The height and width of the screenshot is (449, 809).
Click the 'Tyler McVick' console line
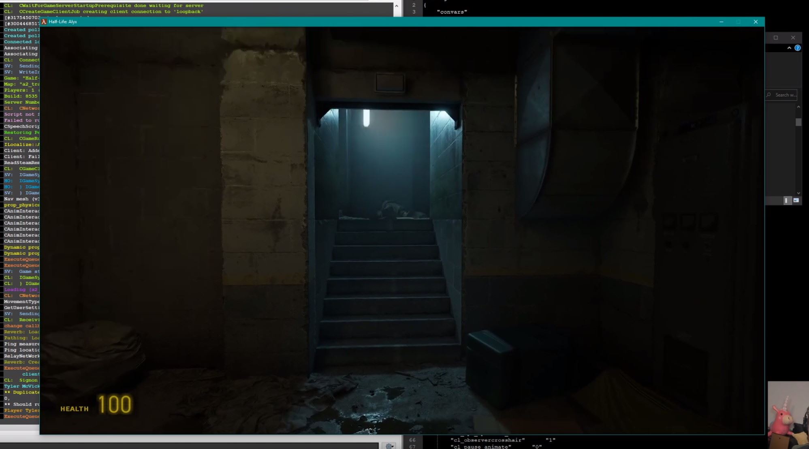click(x=22, y=386)
